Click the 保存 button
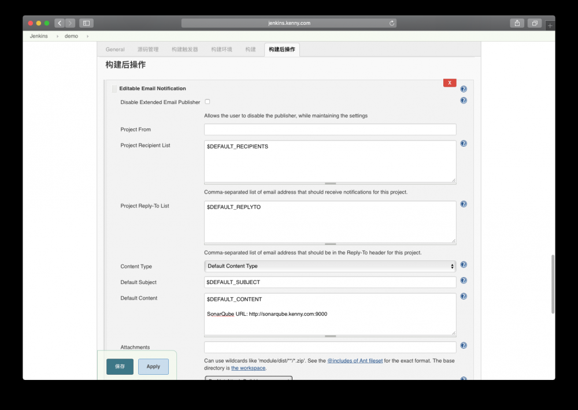This screenshot has width=578, height=410. click(x=119, y=366)
